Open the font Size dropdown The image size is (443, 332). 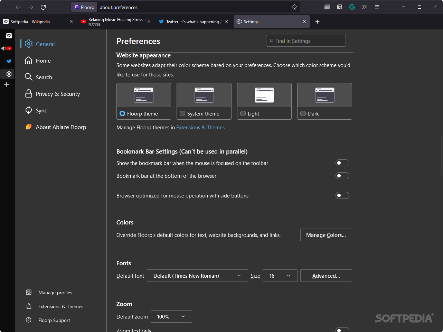coord(280,276)
